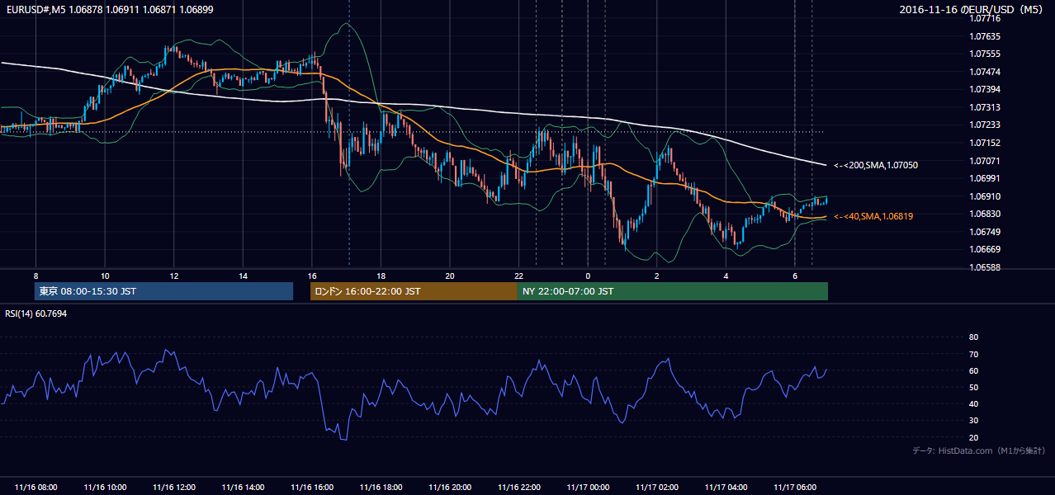Click the RSI(14) 60.7694 indicator label
Viewport: 1055px width, 495px height.
[36, 313]
